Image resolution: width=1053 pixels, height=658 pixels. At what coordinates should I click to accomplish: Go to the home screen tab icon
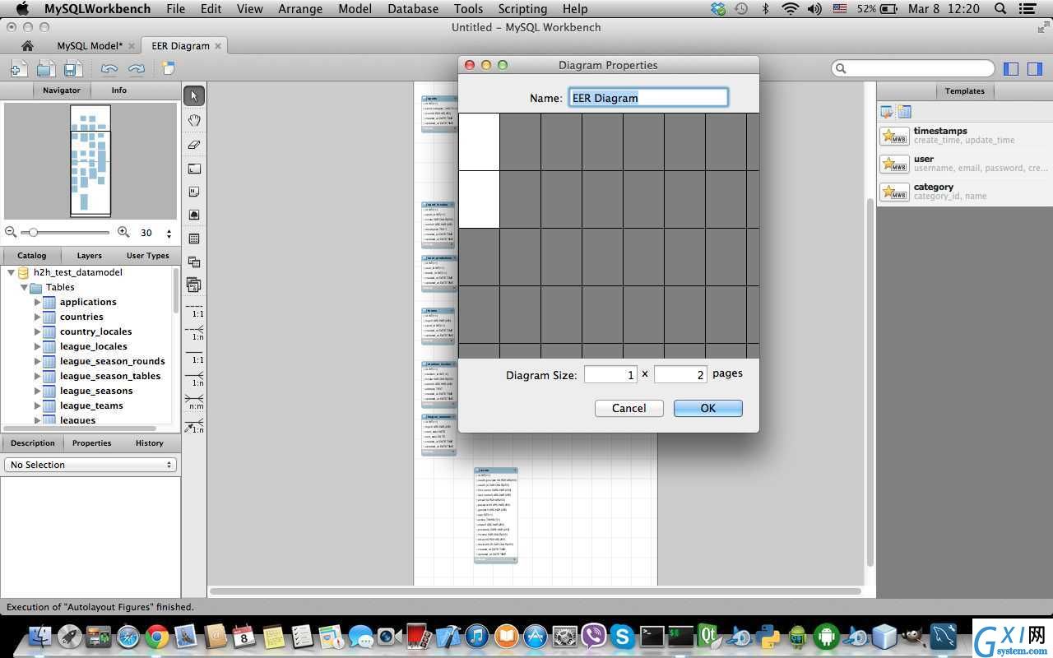27,46
